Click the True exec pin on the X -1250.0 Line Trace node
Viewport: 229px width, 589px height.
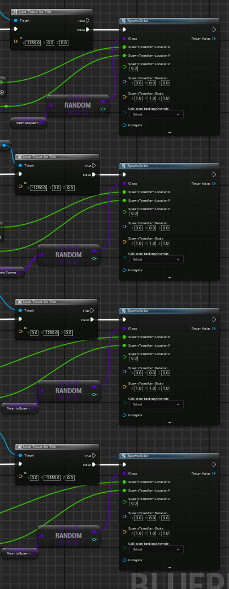pos(94,165)
